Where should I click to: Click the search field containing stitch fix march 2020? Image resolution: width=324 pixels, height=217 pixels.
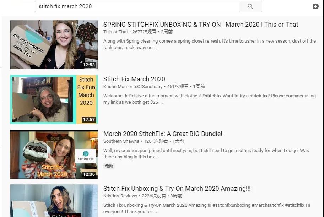(x=137, y=6)
